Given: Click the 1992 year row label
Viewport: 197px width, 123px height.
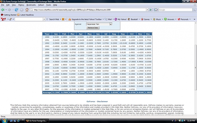Looking at the screenshot, I should tap(47, 43).
